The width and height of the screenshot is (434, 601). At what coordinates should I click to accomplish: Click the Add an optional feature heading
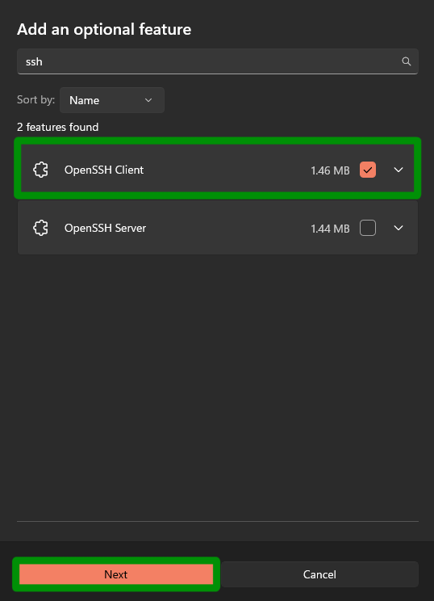(x=104, y=30)
